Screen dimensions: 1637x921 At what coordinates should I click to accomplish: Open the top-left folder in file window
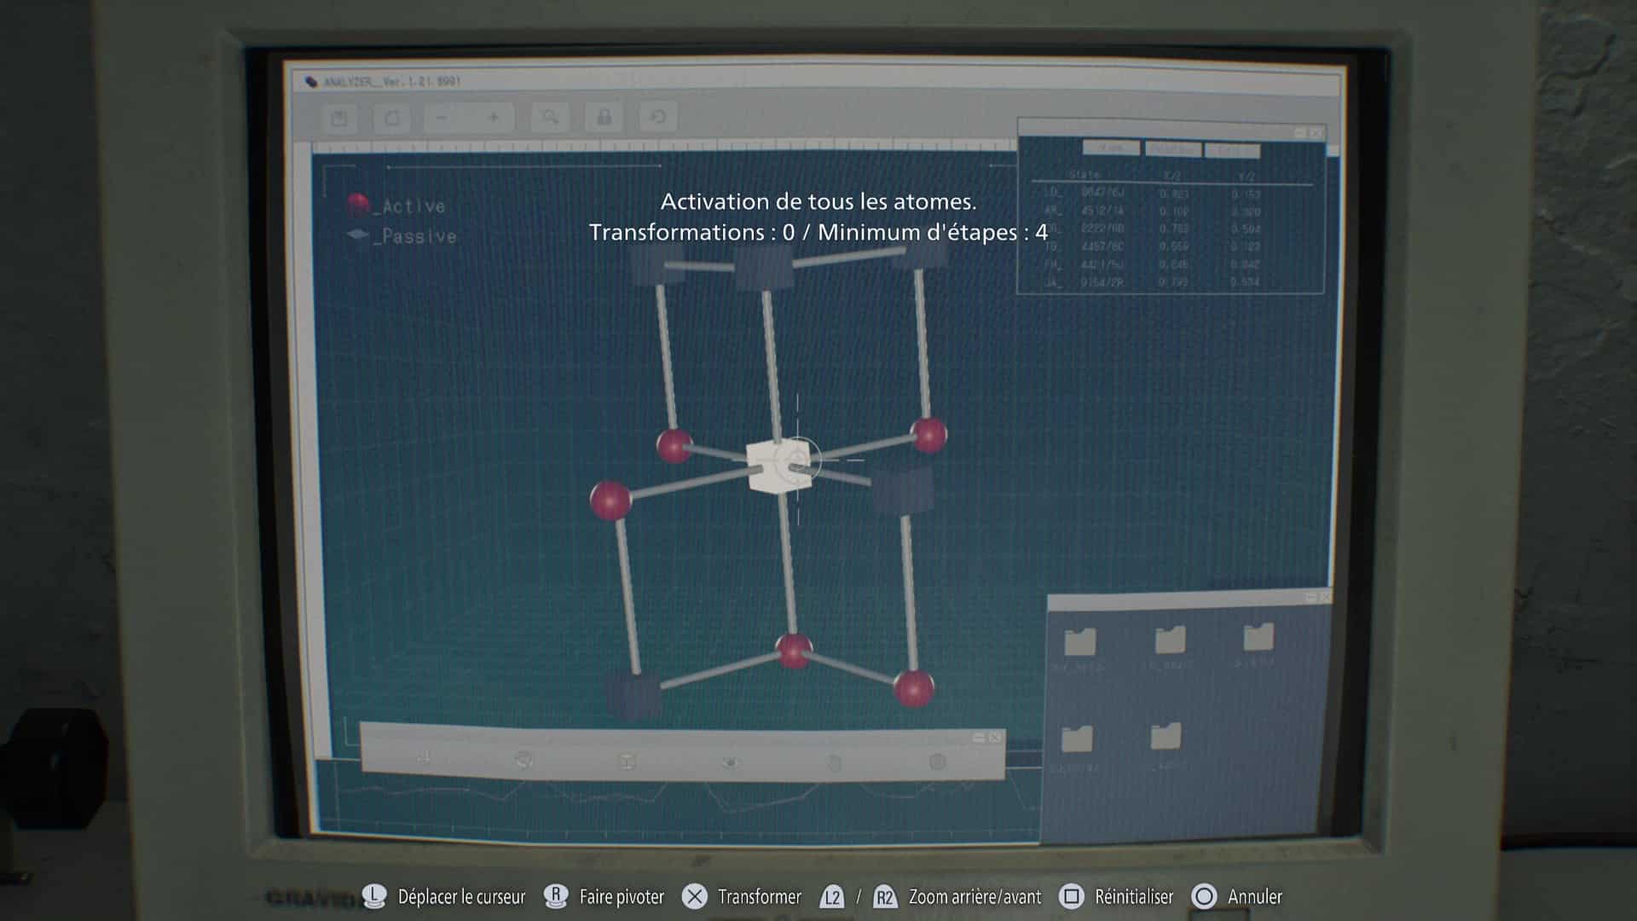tap(1079, 642)
